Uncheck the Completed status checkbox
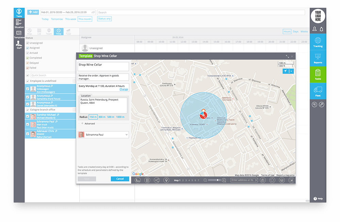 tap(27, 58)
